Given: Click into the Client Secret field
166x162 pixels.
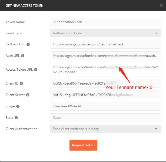Looking at the screenshot, I should click(x=105, y=95).
